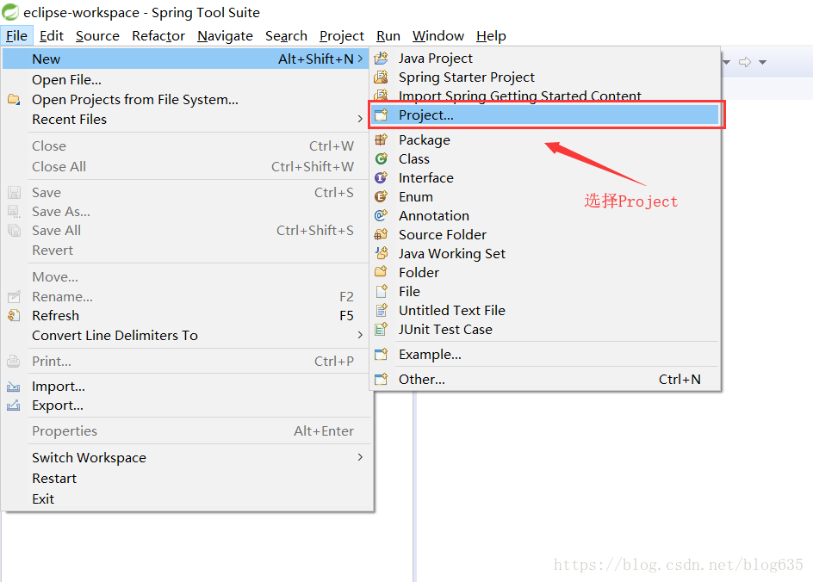Open the Edit menu

coord(52,36)
